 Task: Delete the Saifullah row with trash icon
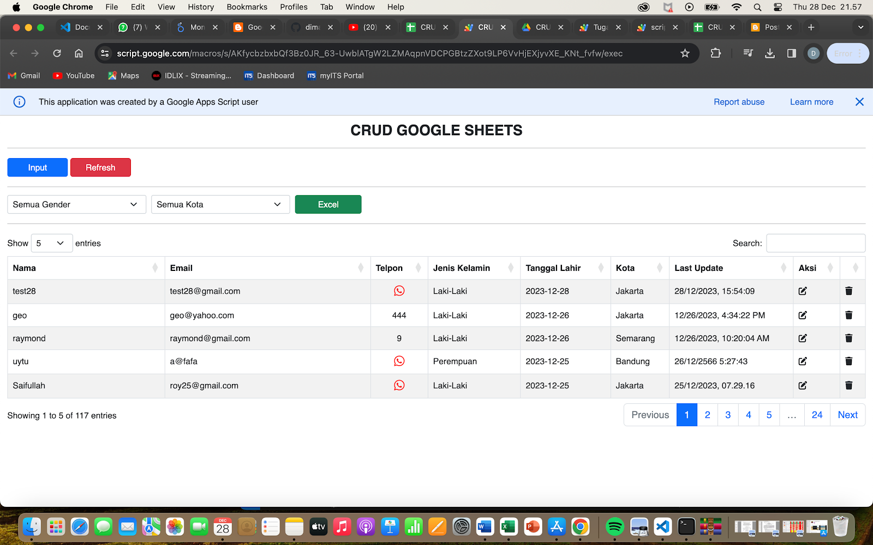[849, 385]
